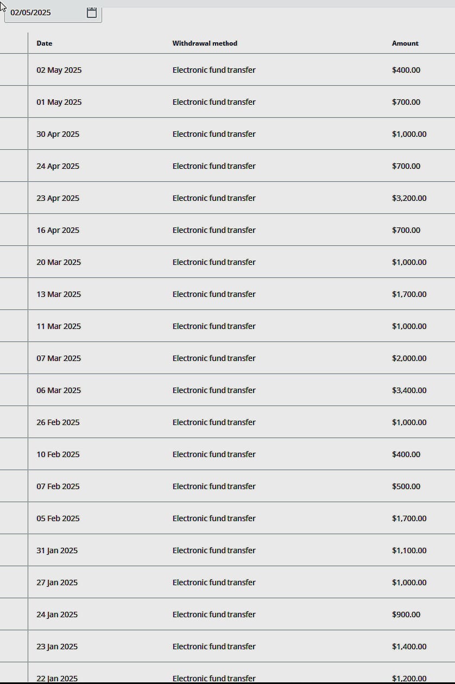This screenshot has width=455, height=684.
Task: Click the $500.00 withdrawal amount
Action: click(406, 486)
